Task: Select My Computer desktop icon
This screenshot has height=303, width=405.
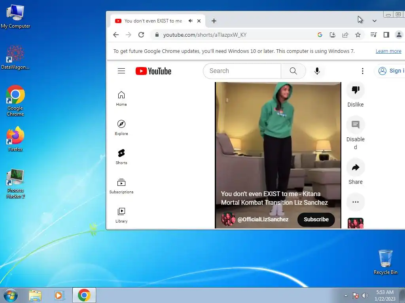Action: click(x=15, y=16)
